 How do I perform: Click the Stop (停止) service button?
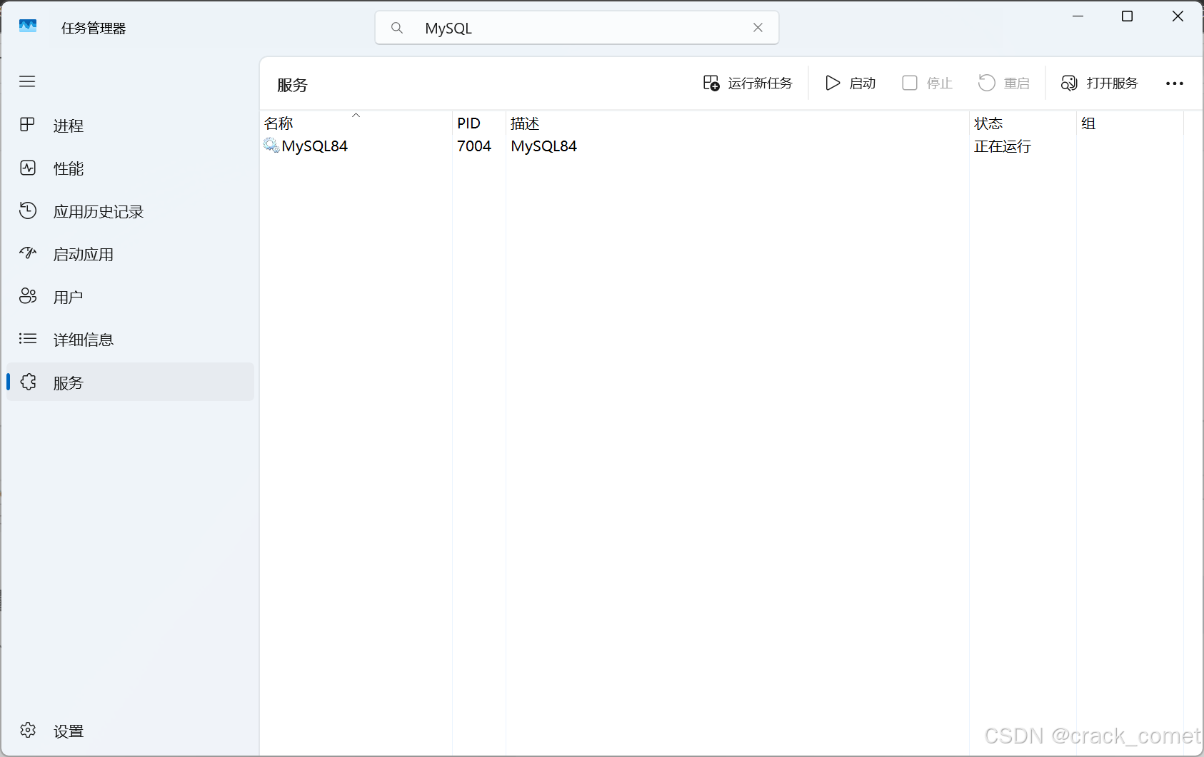(x=928, y=83)
